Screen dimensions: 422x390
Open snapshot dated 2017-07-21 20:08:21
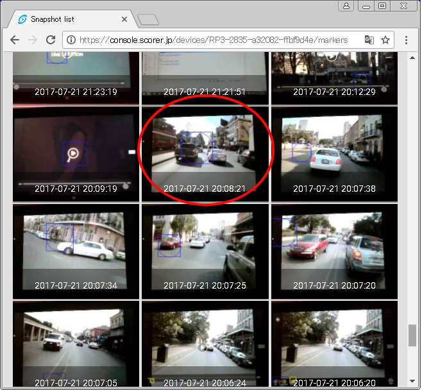205,154
